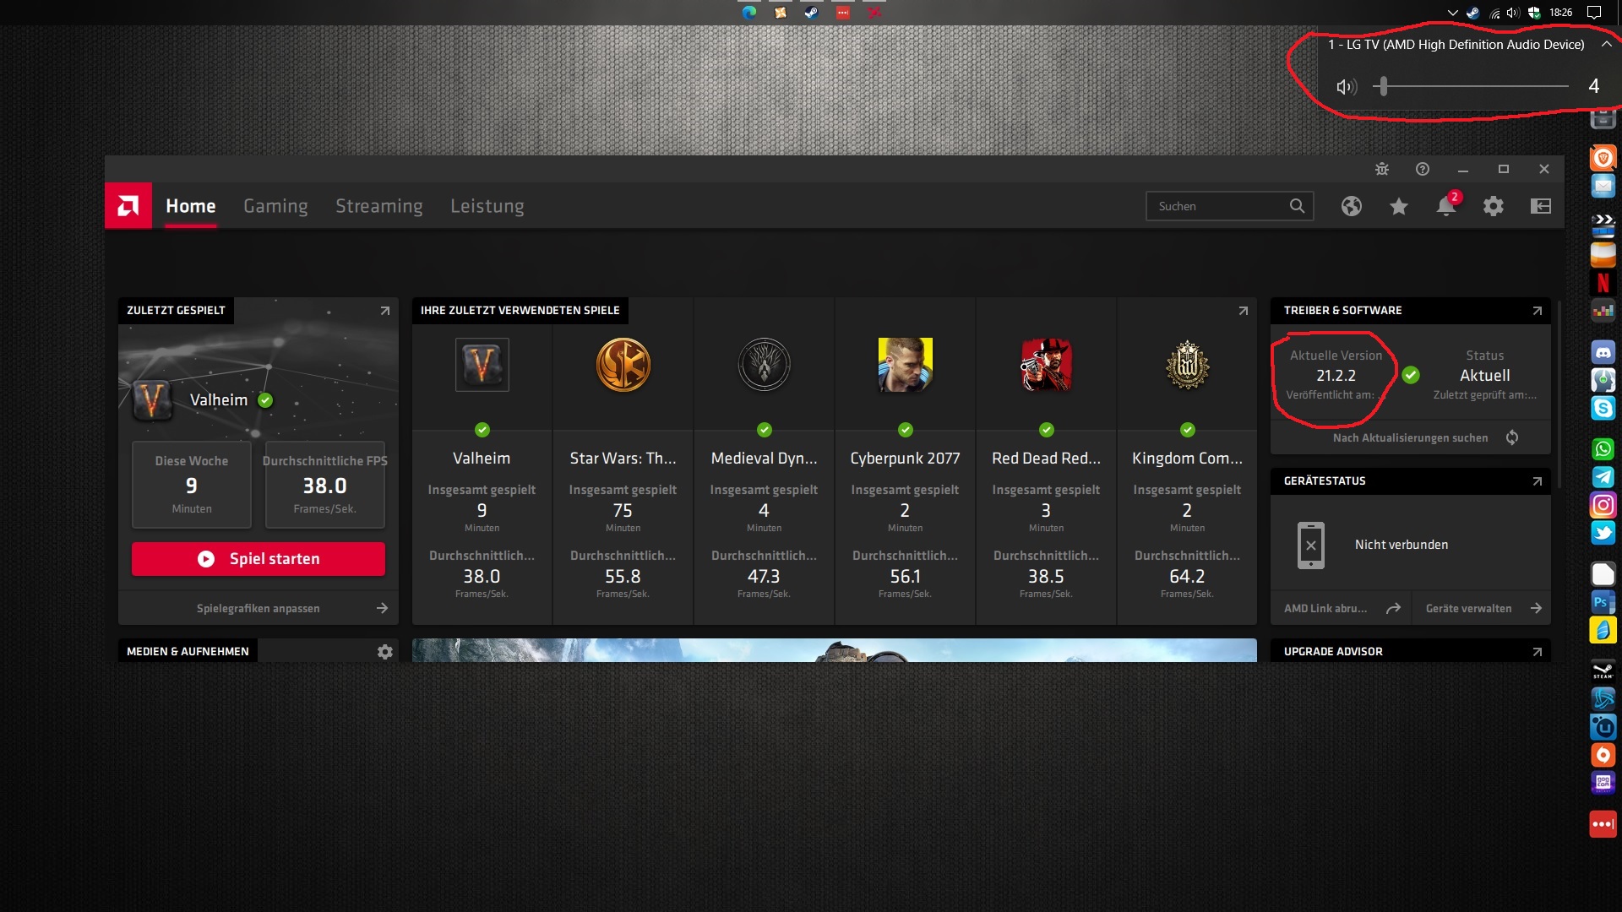Open the web browser globe icon
Screen dimensions: 1622x912
coord(1352,206)
